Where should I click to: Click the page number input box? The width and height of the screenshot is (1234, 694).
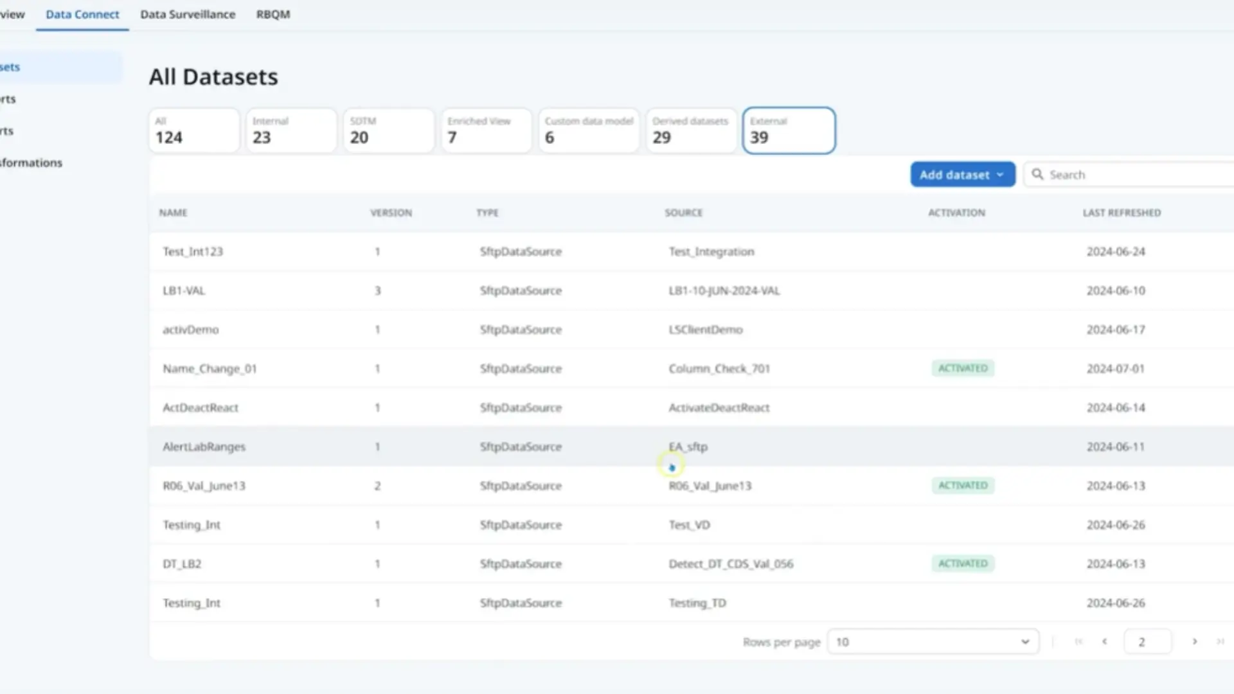(x=1147, y=641)
